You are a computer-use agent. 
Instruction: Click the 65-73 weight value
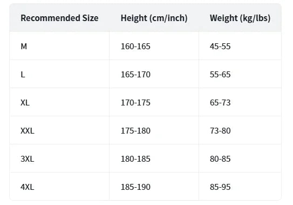(x=220, y=103)
